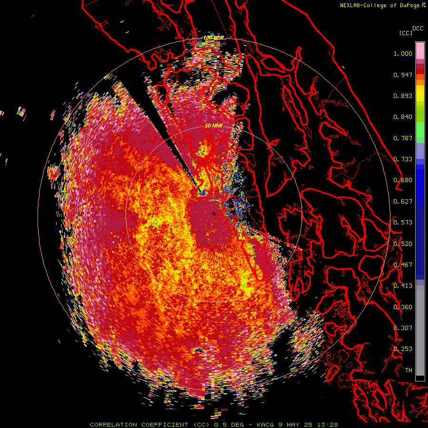Click the 0.787 color scale value
Viewport: 428px width, 428px height.
[x=403, y=138]
